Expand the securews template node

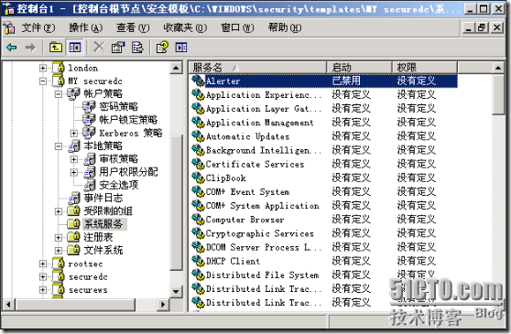pos(43,289)
